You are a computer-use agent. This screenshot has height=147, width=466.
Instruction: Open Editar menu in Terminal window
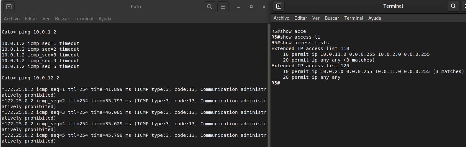click(x=301, y=18)
